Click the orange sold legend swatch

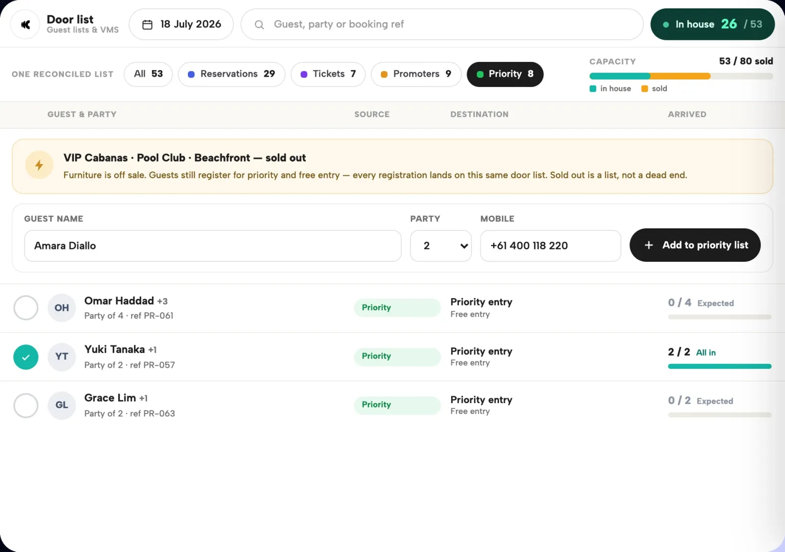pyautogui.click(x=645, y=89)
